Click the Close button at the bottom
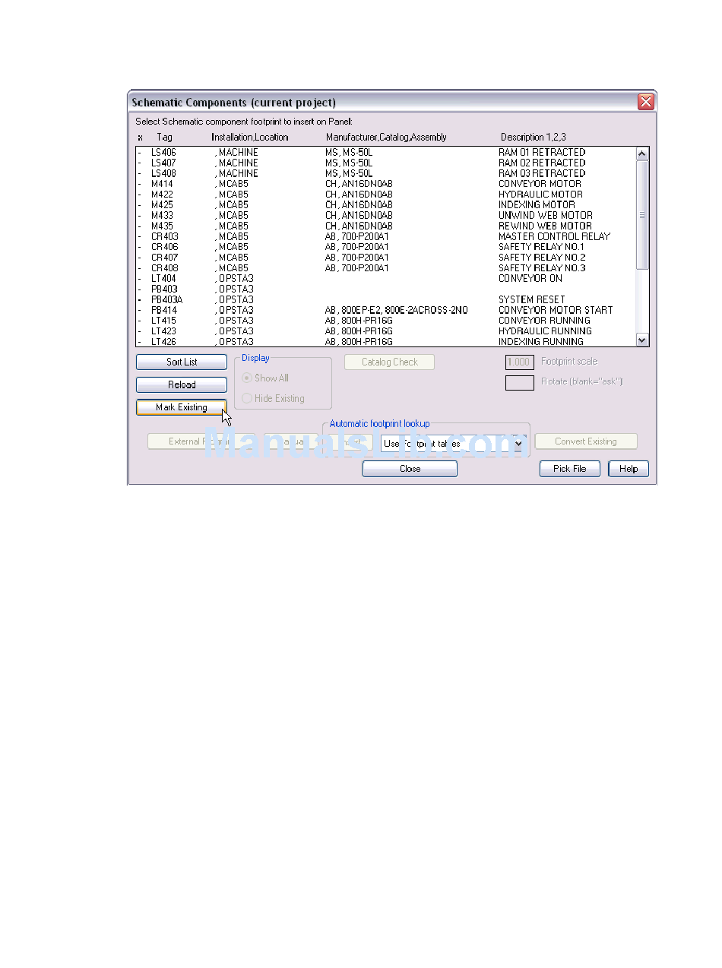This screenshot has width=722, height=968. 410,469
